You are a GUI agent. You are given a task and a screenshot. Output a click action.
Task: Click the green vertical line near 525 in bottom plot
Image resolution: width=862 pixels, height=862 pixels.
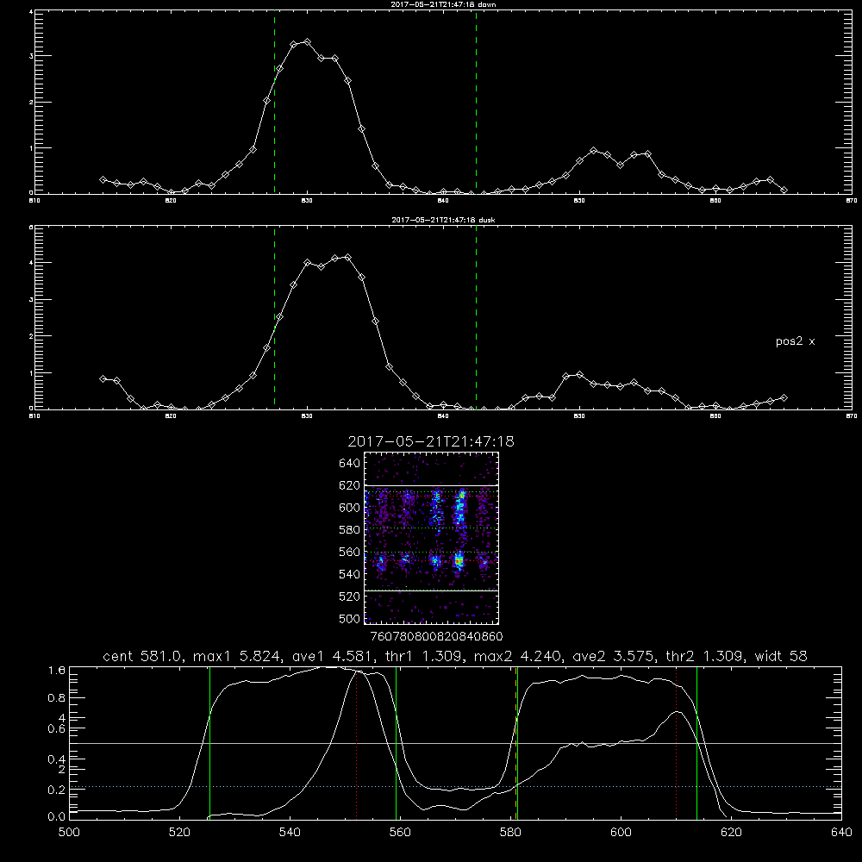pyautogui.click(x=209, y=743)
